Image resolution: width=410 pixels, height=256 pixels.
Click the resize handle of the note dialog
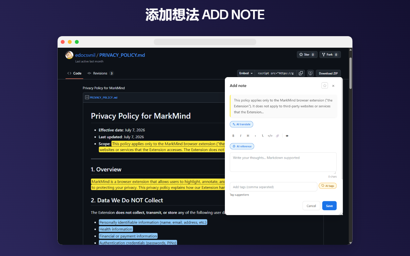click(341, 213)
